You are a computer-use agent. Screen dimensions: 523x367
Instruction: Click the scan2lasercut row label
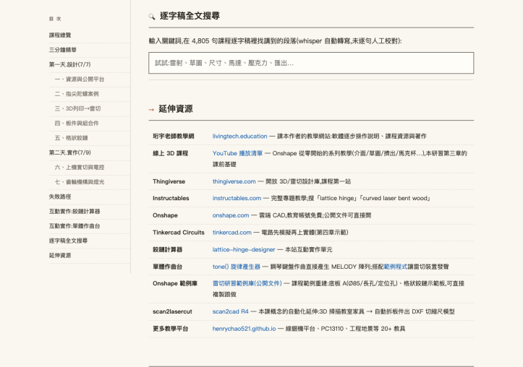(x=172, y=311)
